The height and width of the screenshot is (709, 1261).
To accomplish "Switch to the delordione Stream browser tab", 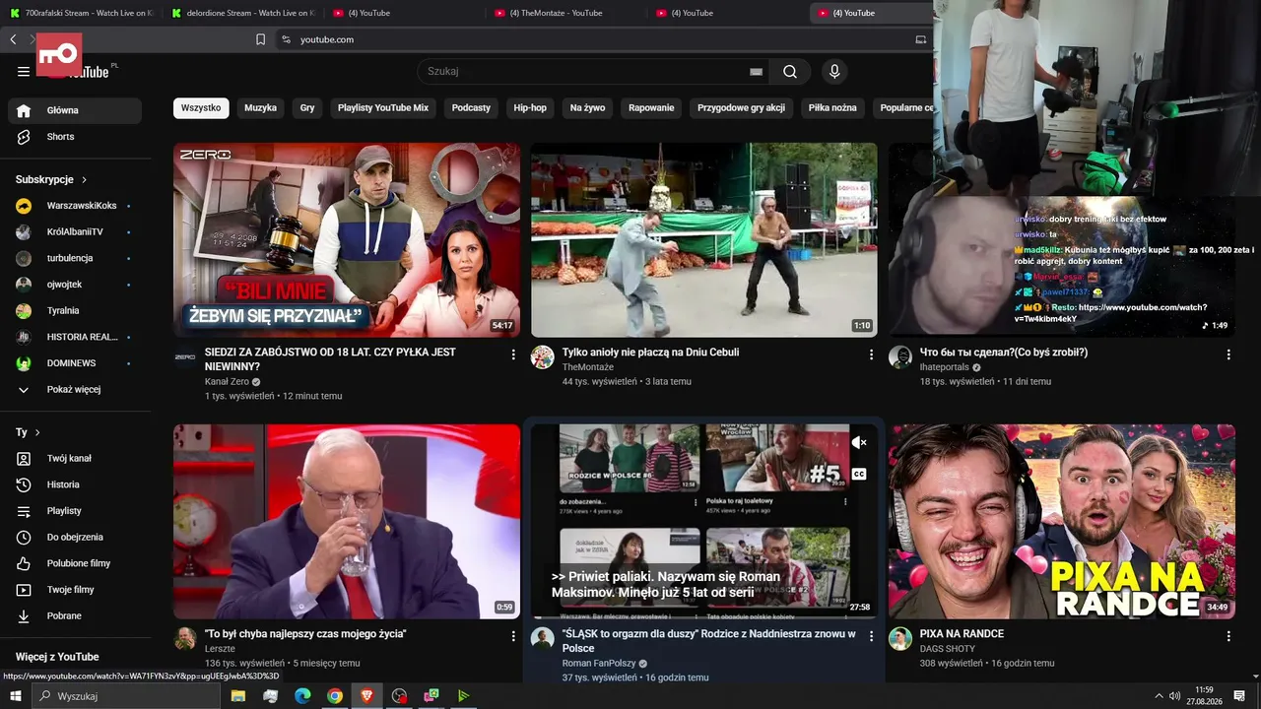I will [x=241, y=13].
